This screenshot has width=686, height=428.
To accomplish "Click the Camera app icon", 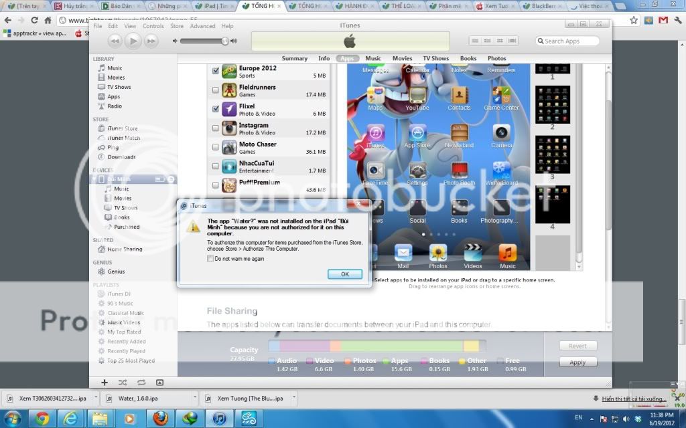I will 501,133.
